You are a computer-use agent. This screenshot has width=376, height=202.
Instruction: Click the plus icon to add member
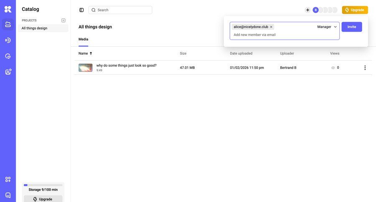tap(308, 10)
